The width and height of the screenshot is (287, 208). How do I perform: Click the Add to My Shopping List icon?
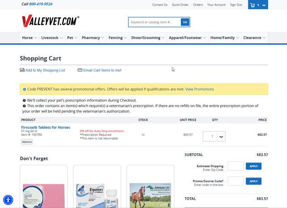[x=22, y=70]
